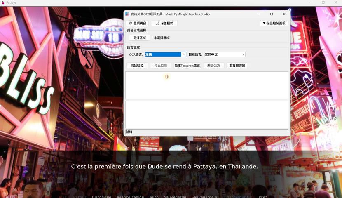Click Avance rapide in the game menu
Screen dimensions: 342x198
click(130, 196)
